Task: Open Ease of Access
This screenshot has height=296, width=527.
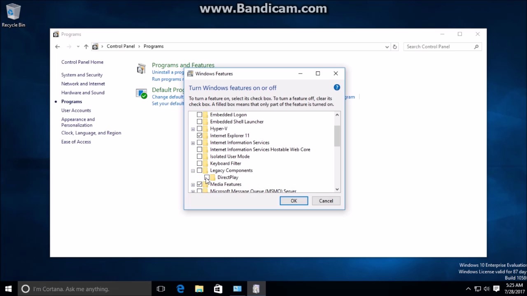Action: pyautogui.click(x=76, y=142)
